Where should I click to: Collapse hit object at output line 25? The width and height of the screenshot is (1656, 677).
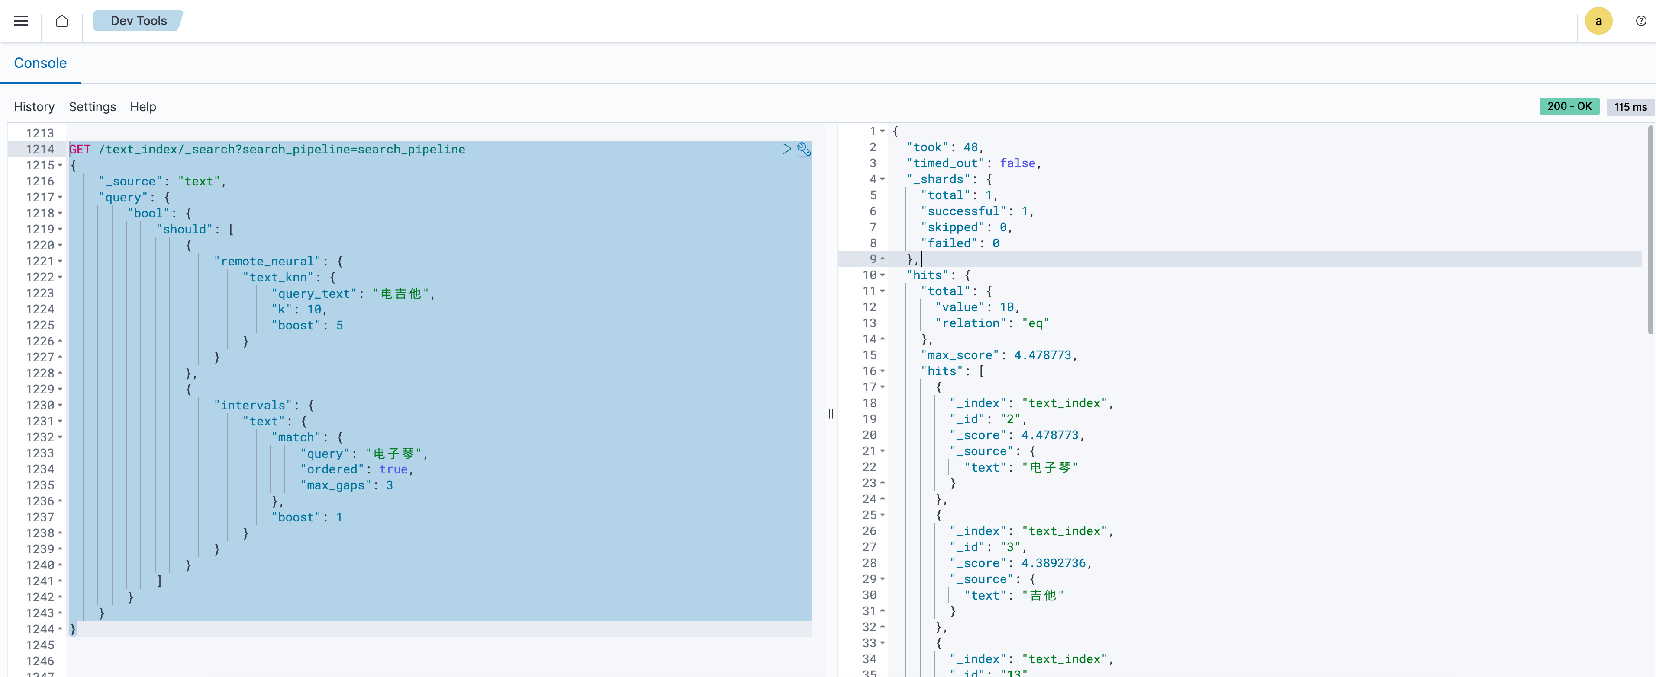pos(883,515)
